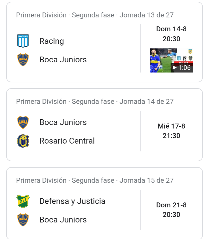
Task: Click Boca Juniors name in Jornada 15 match
Action: [63, 220]
